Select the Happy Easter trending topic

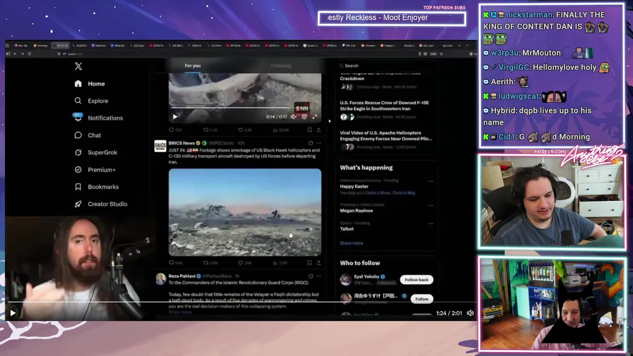[x=354, y=186]
